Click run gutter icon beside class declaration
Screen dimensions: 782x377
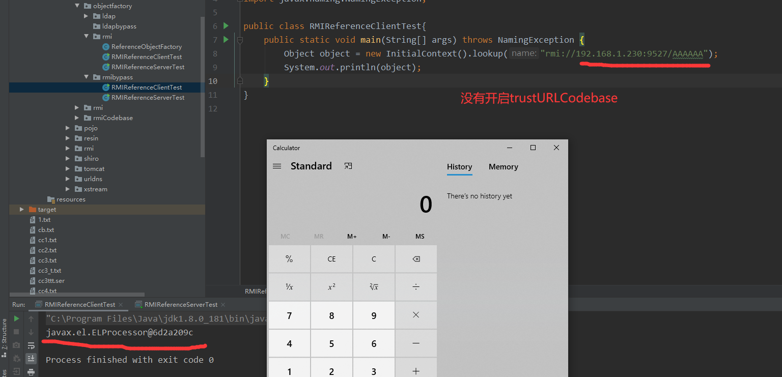point(226,26)
